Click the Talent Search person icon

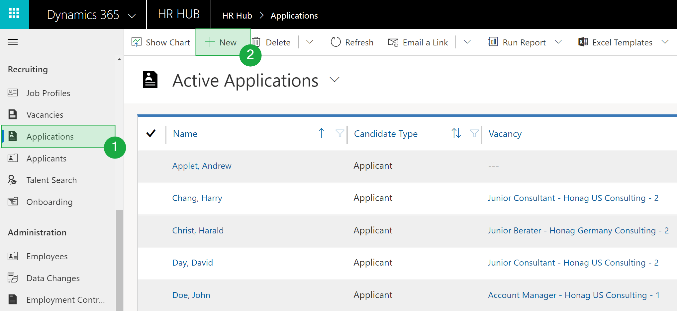pos(12,180)
